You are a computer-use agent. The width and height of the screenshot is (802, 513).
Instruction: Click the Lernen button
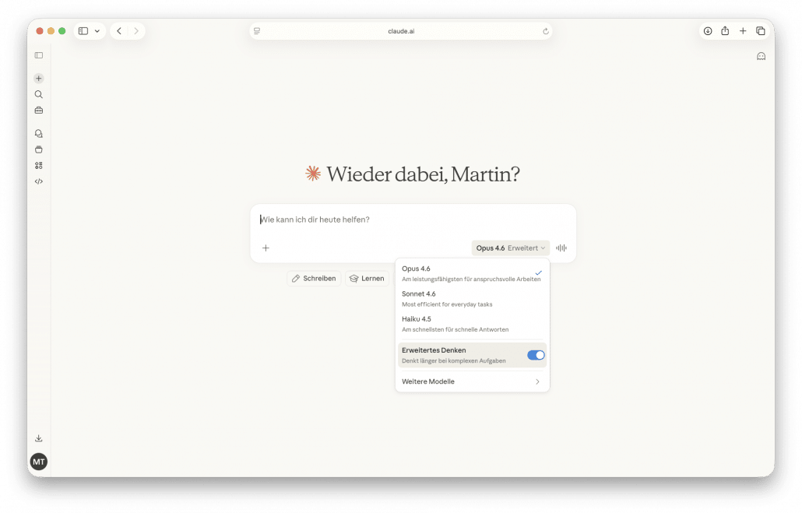(367, 279)
